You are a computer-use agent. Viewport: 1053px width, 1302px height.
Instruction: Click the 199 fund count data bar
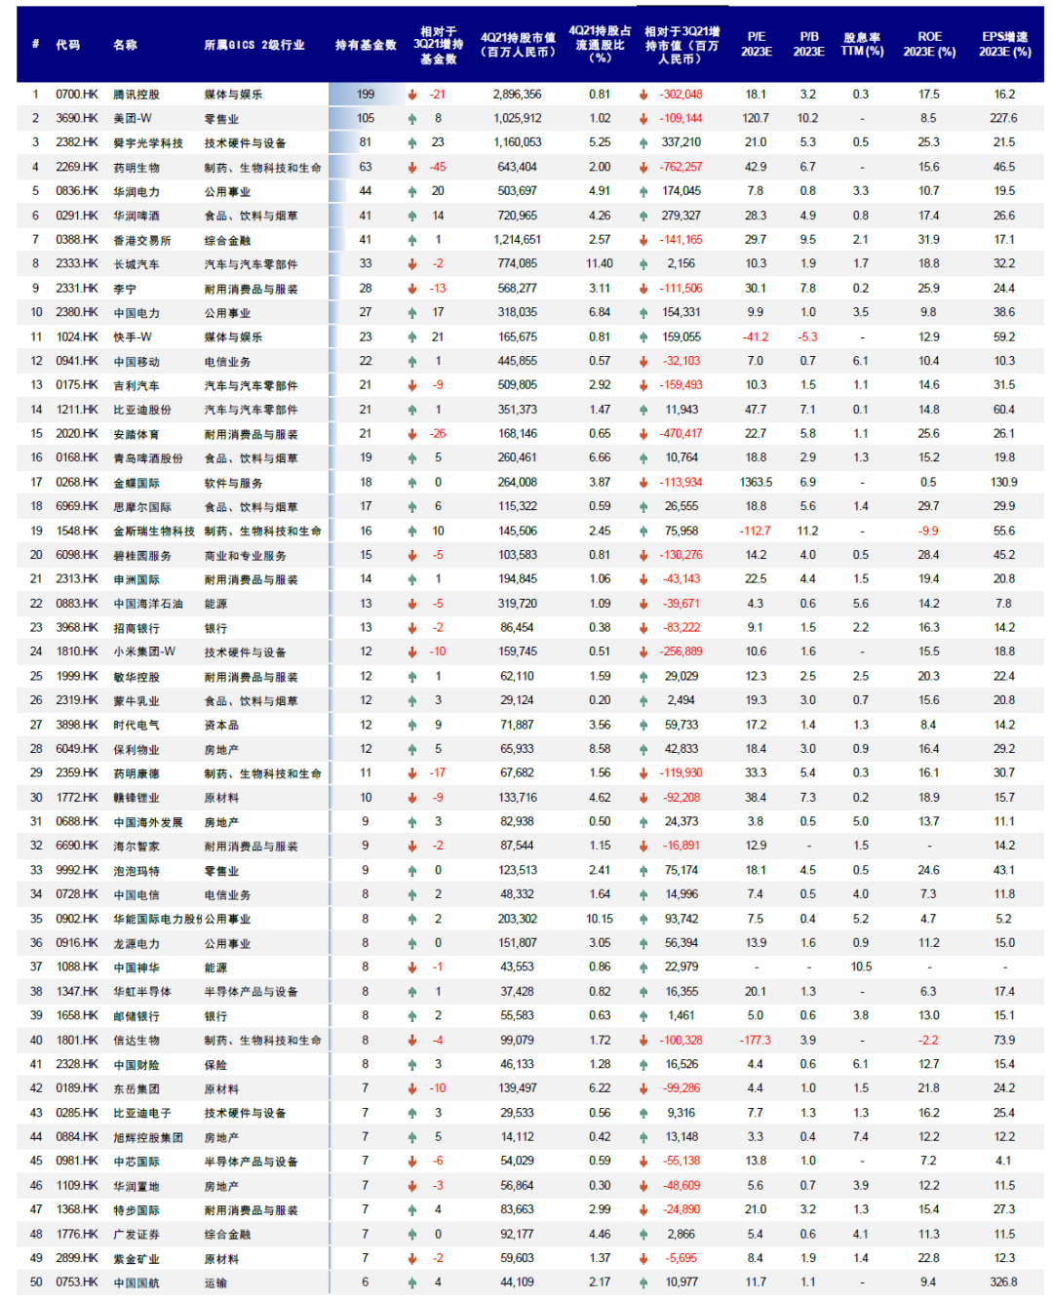[367, 95]
